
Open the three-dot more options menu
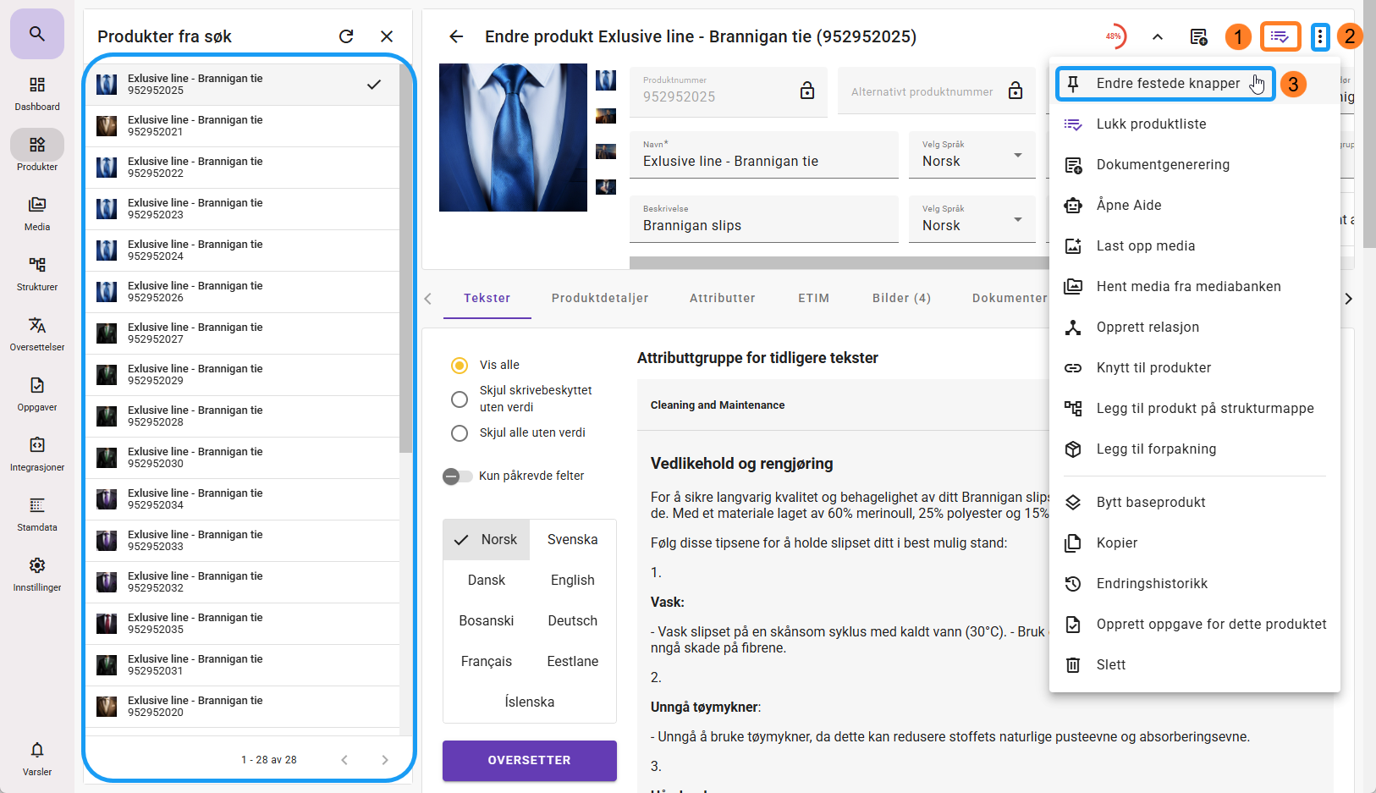pyautogui.click(x=1319, y=36)
